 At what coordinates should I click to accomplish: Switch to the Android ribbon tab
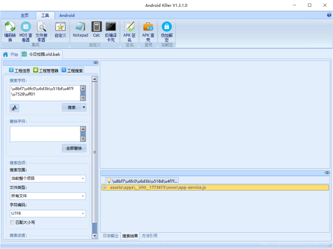pyautogui.click(x=67, y=16)
